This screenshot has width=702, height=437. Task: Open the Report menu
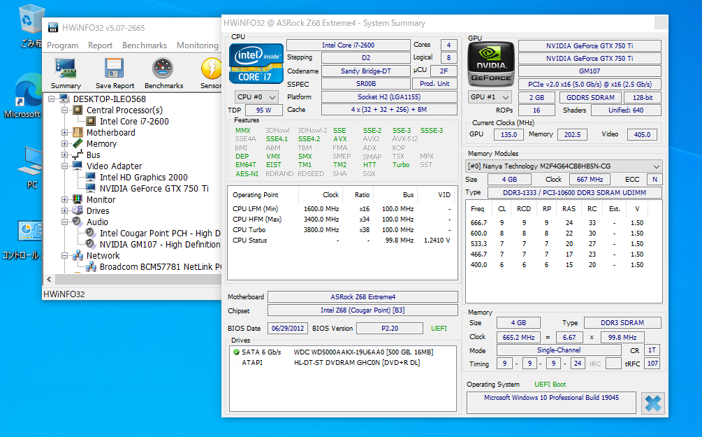click(100, 45)
